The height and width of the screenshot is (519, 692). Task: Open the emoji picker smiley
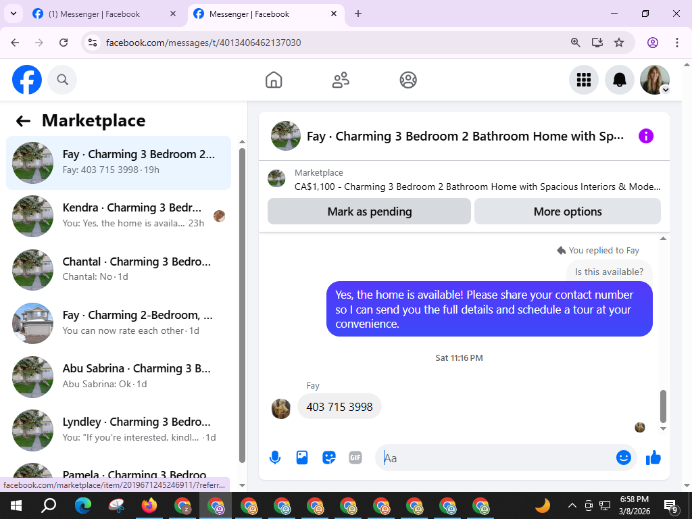(623, 458)
